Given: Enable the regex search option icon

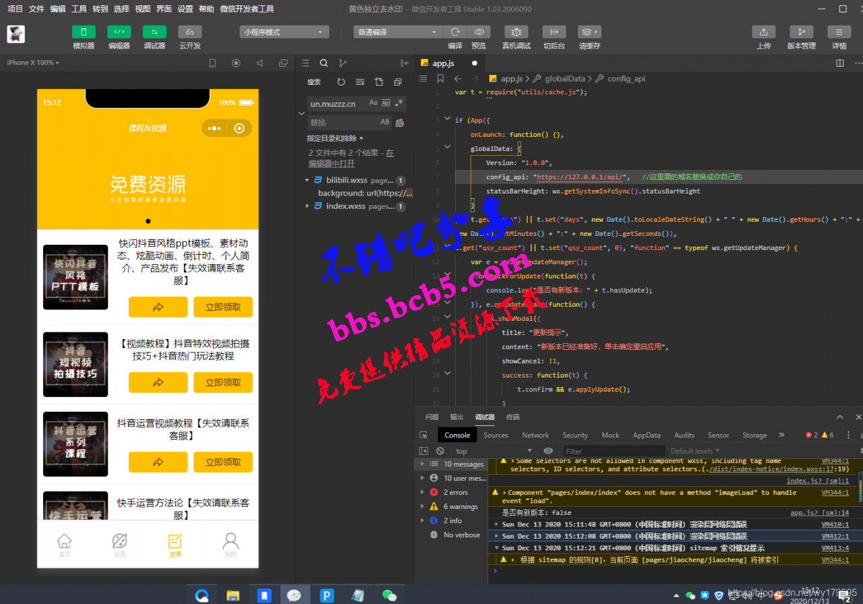Looking at the screenshot, I should tap(400, 103).
